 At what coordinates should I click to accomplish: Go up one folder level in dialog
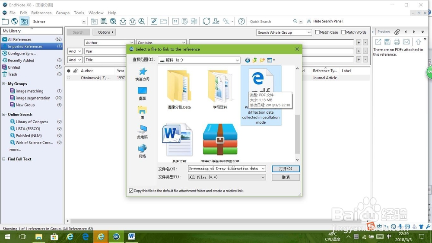[x=255, y=60]
